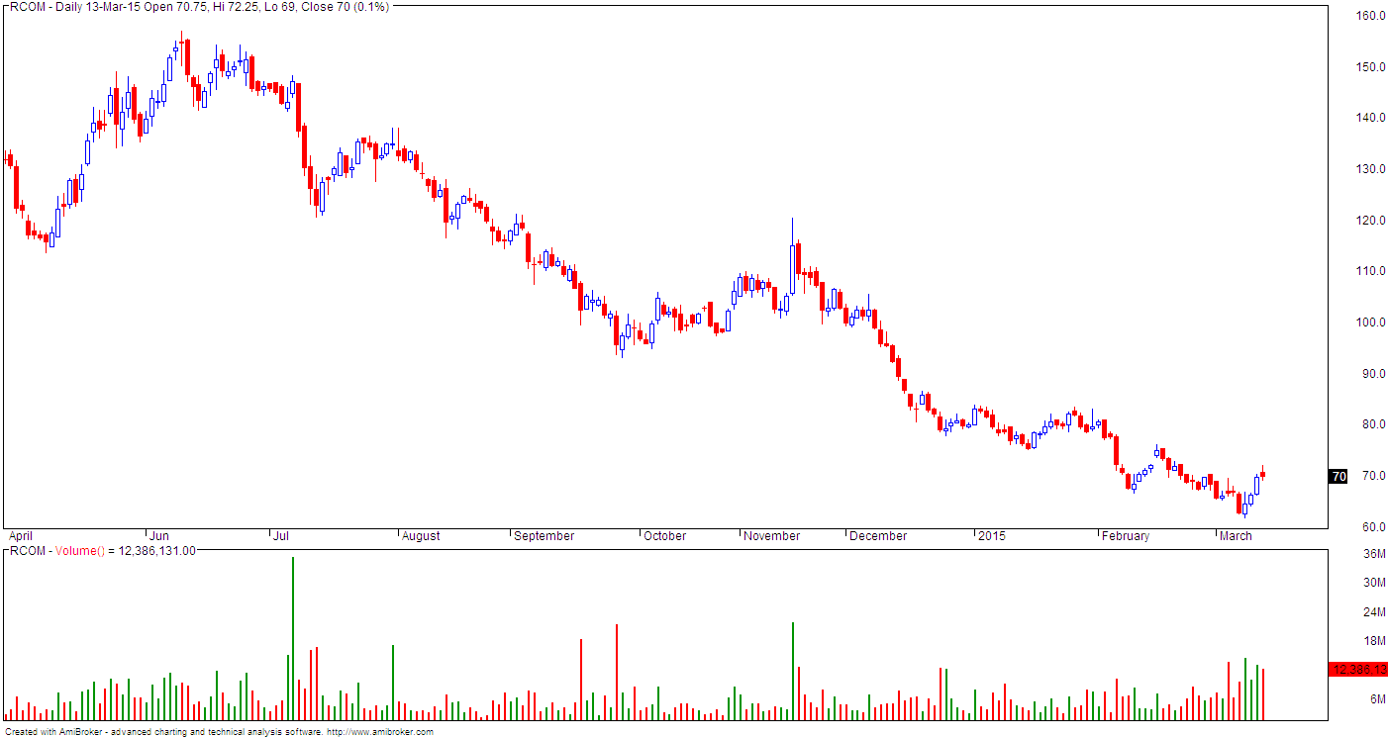Screen dimensions: 1388x738
Task: Click the Jun month label
Action: (157, 535)
